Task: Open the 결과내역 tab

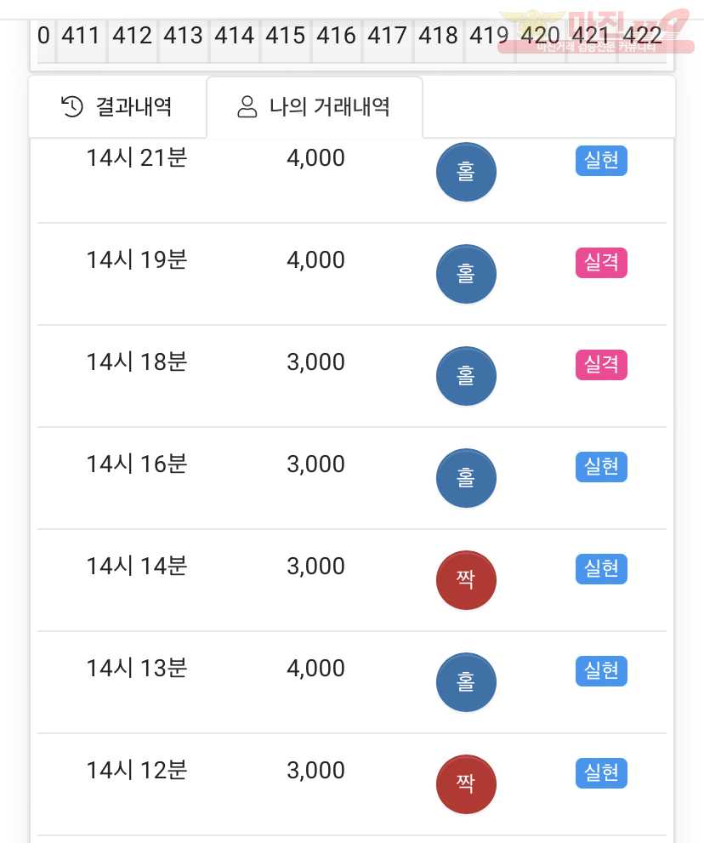Action: coord(117,106)
